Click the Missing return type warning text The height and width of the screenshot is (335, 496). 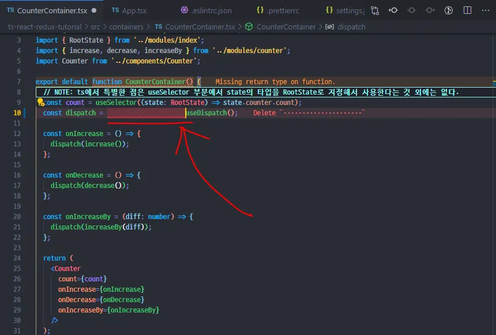(275, 81)
